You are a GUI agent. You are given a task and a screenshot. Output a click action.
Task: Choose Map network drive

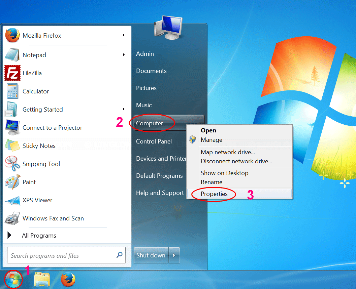(x=228, y=152)
